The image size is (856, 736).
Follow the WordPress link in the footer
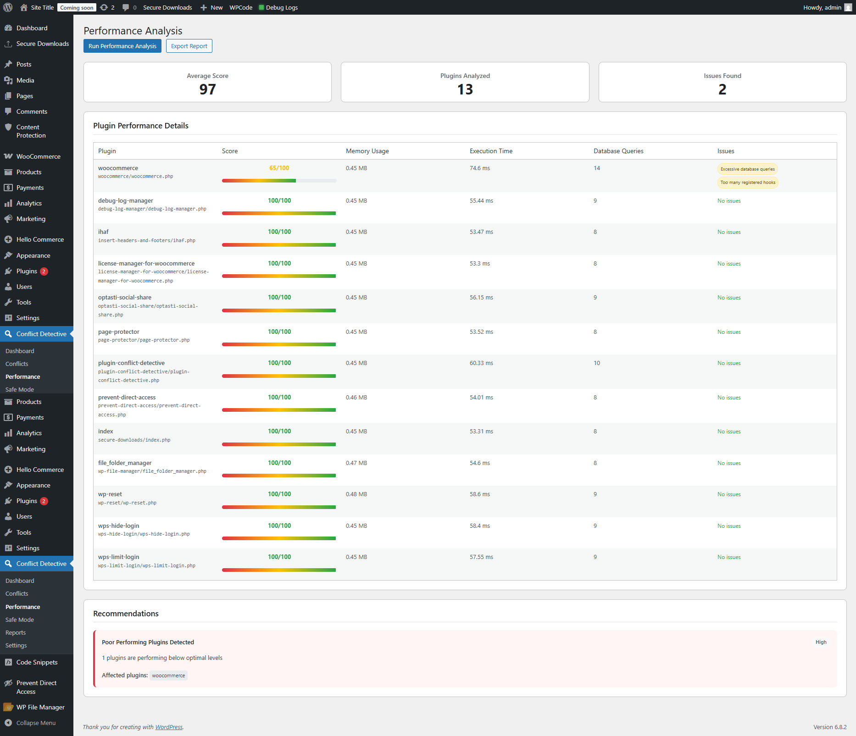(x=168, y=727)
